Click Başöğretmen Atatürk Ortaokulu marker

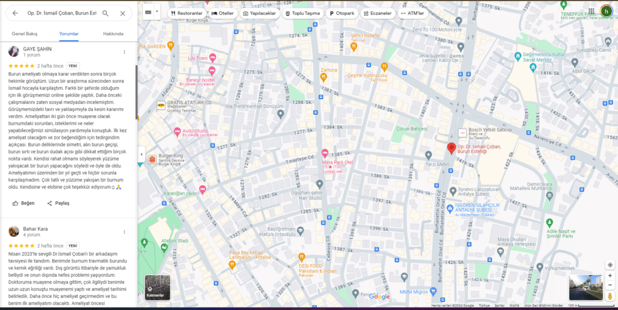301,230
